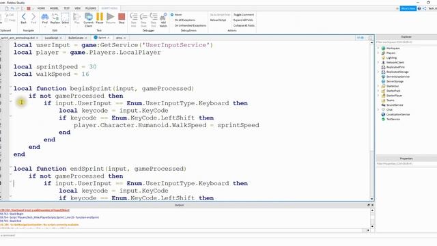This screenshot has width=437, height=246.
Task: Select the Never debug errors option
Action: pos(176,14)
